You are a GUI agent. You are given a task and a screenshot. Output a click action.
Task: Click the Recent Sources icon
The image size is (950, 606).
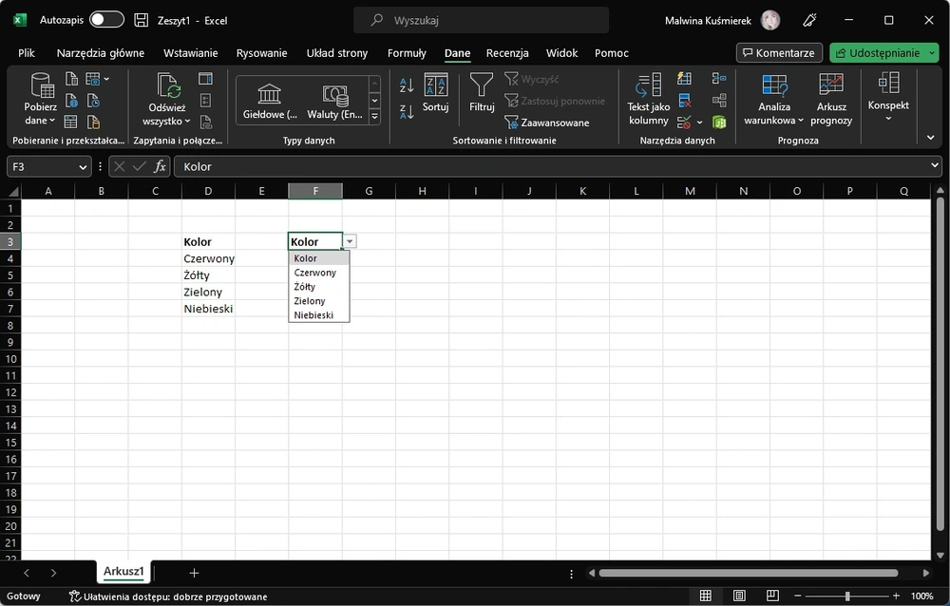pyautogui.click(x=93, y=101)
